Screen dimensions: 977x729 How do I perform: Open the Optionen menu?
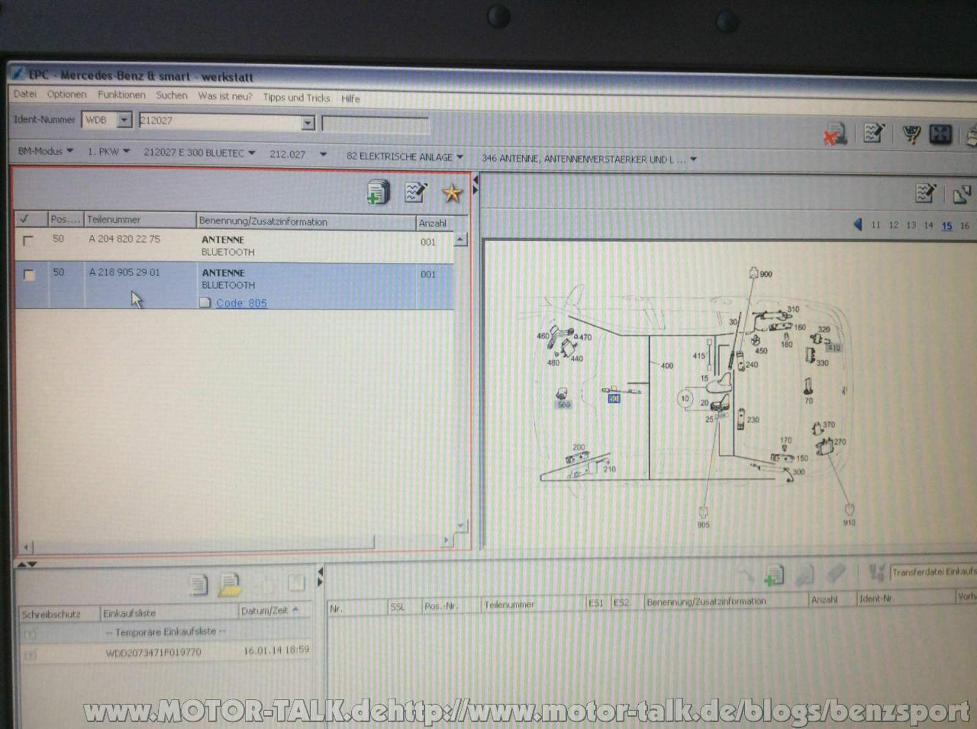pos(67,94)
